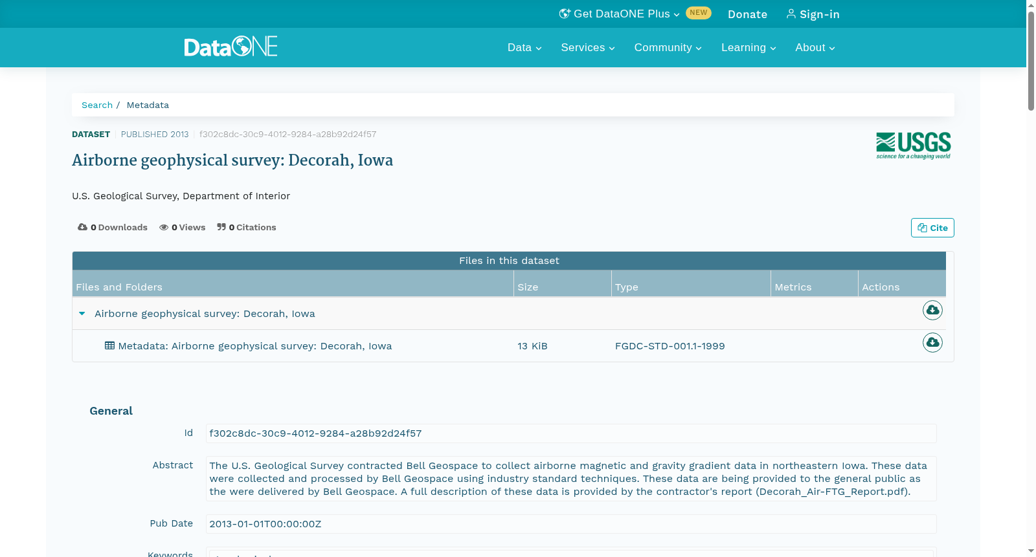Click the Id field value
The width and height of the screenshot is (1036, 557).
(x=571, y=433)
